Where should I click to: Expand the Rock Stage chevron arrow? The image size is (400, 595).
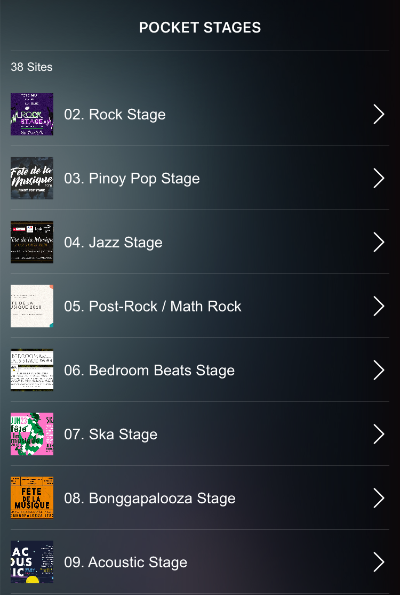(x=379, y=114)
